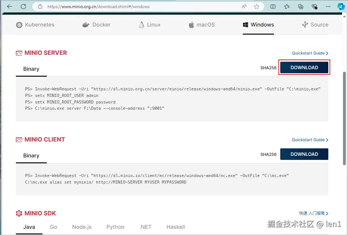Screen dimensions: 348x235
Task: Click the MINIO SDK heading
Action: click(x=40, y=213)
